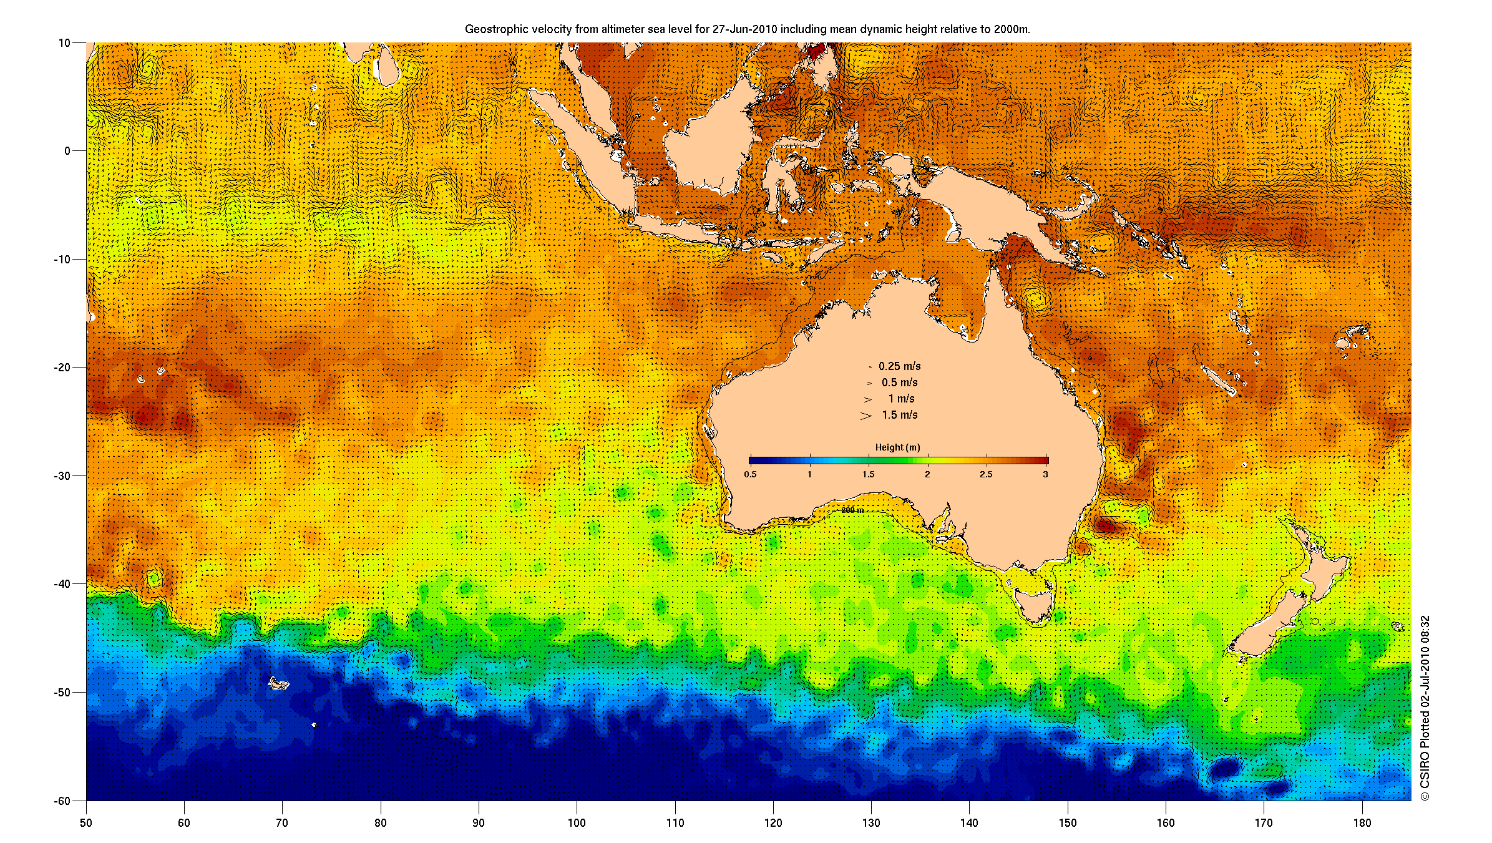The width and height of the screenshot is (1492, 843).
Task: Click longitude axis label 180
Action: [x=1362, y=822]
